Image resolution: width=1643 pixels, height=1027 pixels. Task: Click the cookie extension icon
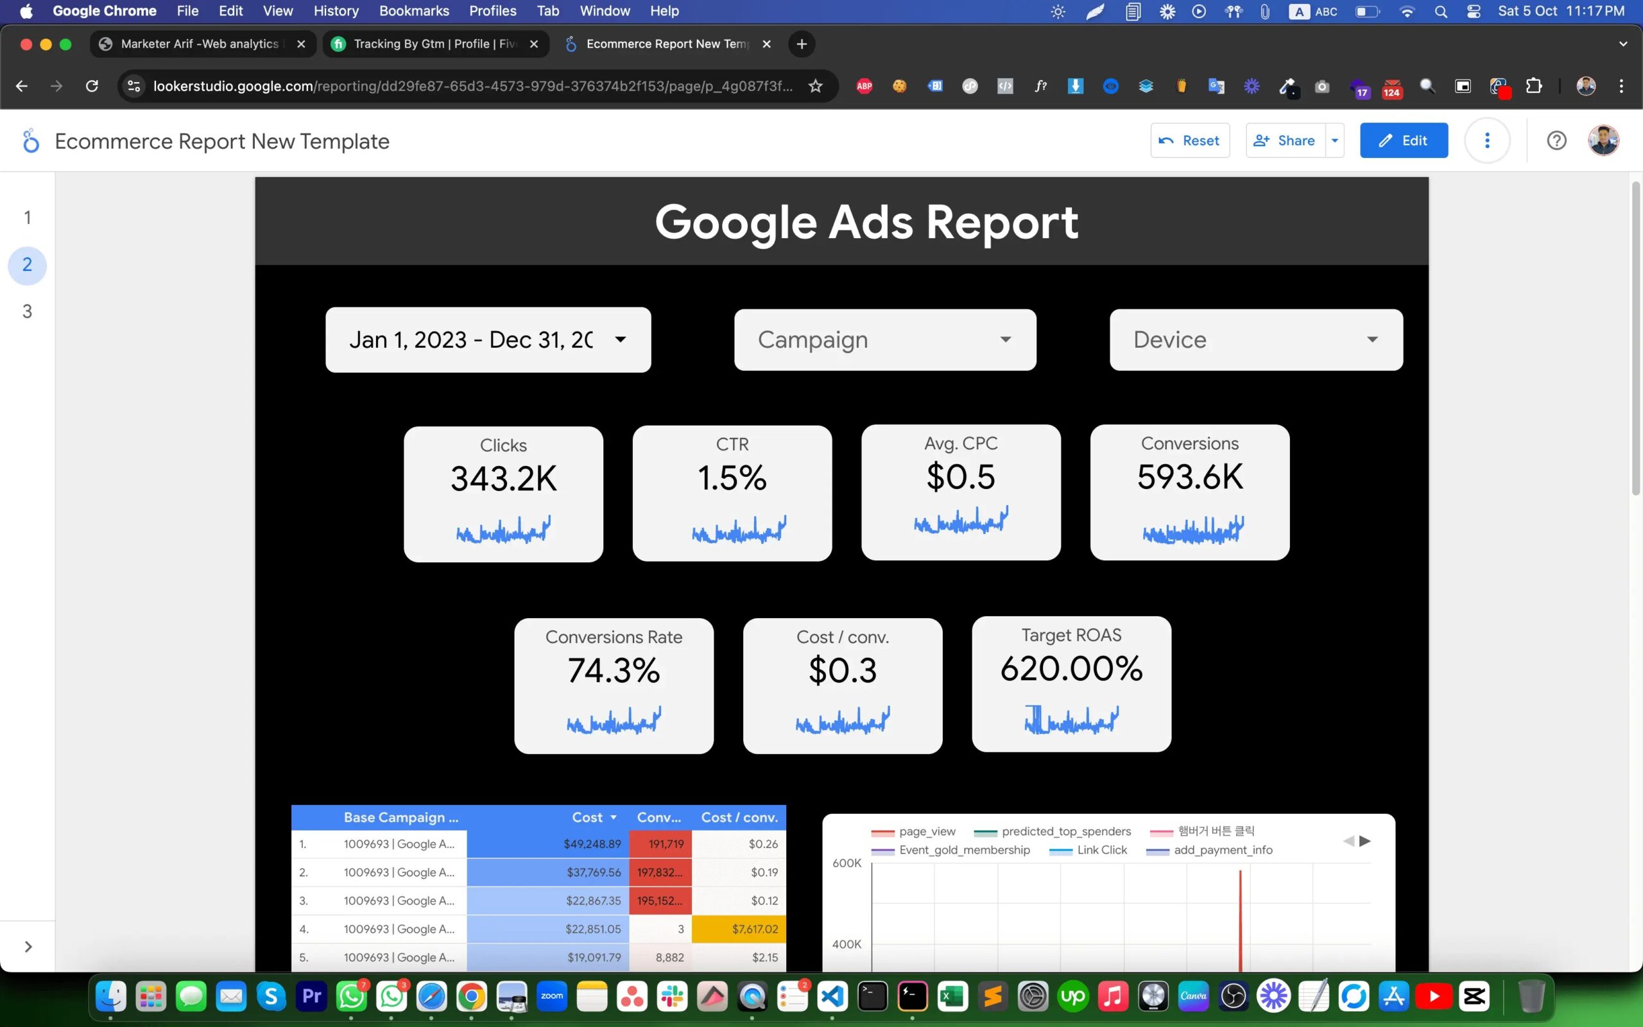click(x=900, y=85)
